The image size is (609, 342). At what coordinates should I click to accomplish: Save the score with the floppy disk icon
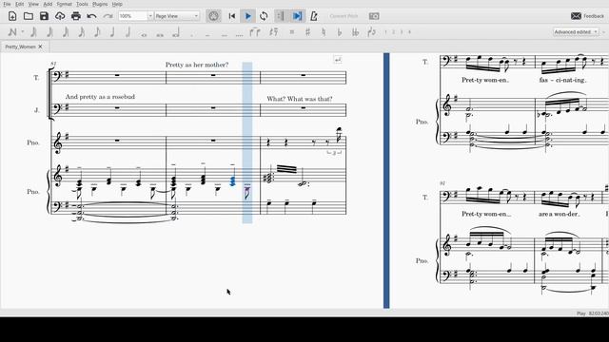44,16
